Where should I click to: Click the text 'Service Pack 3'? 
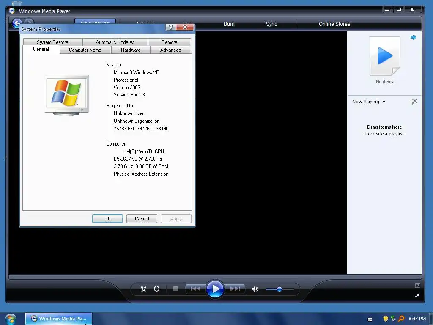pos(129,95)
